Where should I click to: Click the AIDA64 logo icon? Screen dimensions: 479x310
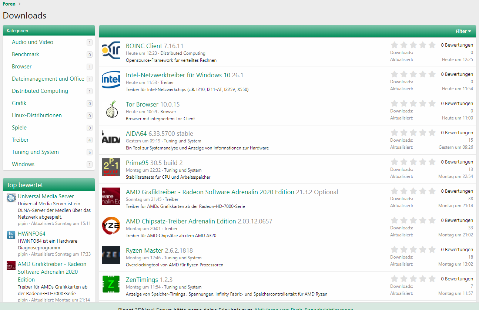(x=111, y=138)
